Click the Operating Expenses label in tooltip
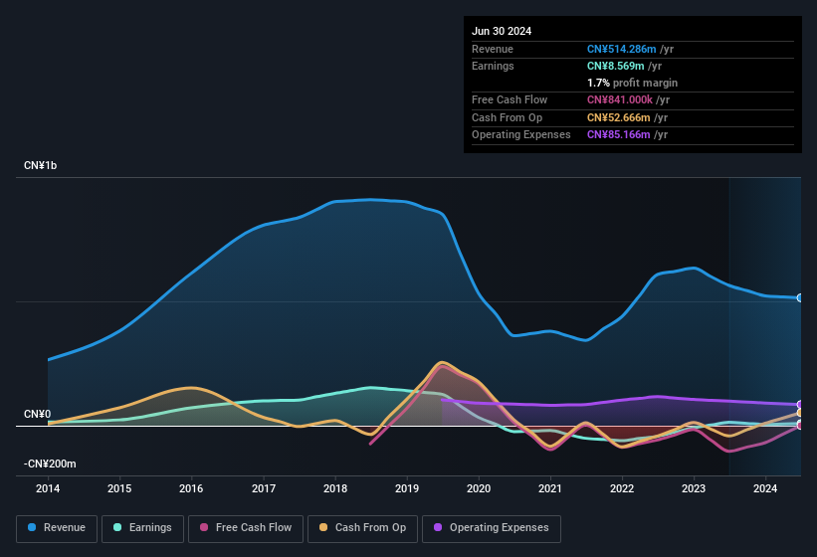Screen dimensions: 817x557 point(521,135)
